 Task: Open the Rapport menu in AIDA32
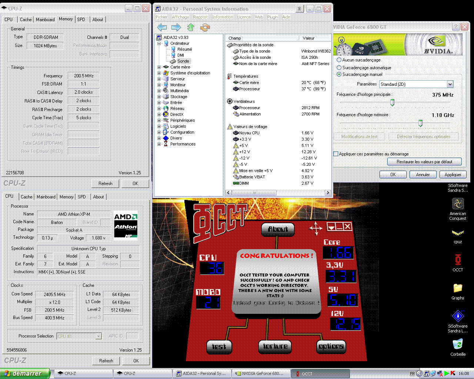click(200, 17)
